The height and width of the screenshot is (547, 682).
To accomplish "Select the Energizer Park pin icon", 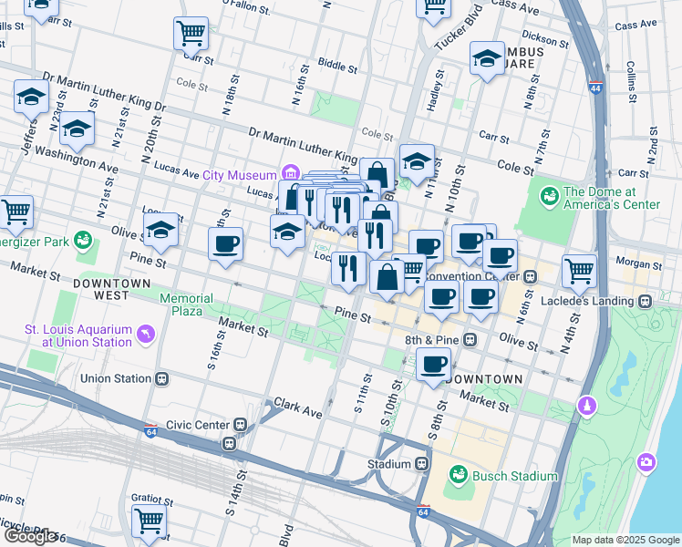I will (83, 241).
